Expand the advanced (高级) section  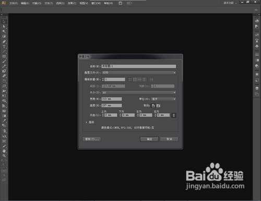point(86,122)
